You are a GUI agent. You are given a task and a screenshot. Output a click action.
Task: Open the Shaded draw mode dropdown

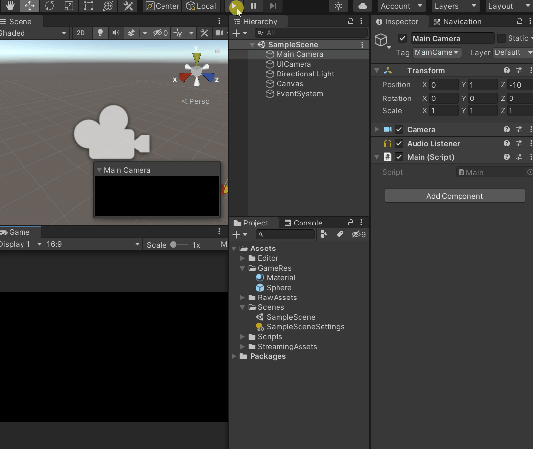pyautogui.click(x=34, y=33)
